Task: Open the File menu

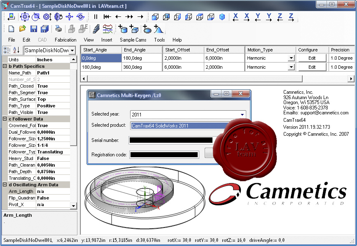Action: (x=12, y=40)
